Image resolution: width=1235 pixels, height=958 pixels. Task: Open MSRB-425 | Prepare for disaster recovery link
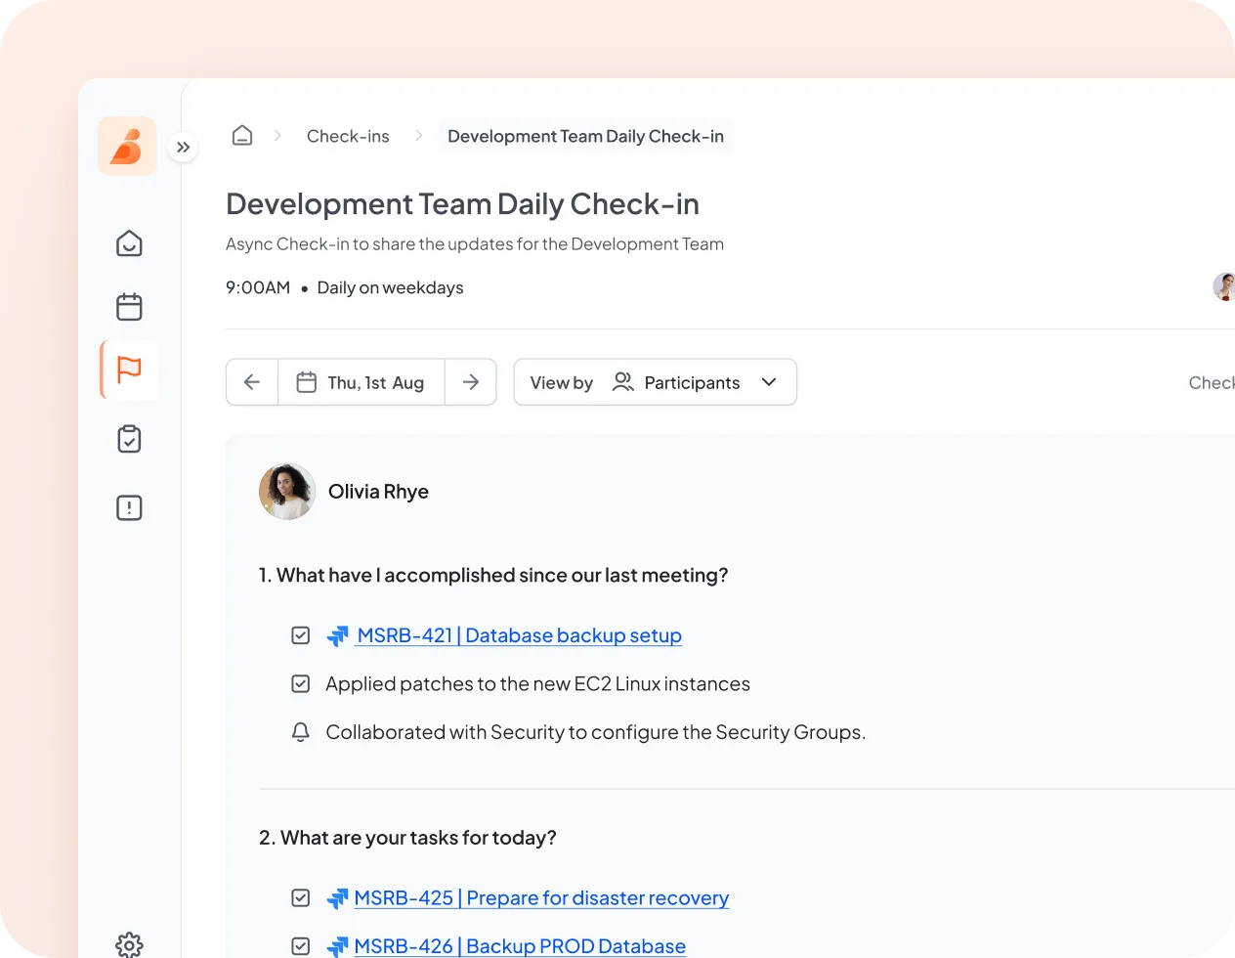tap(541, 897)
